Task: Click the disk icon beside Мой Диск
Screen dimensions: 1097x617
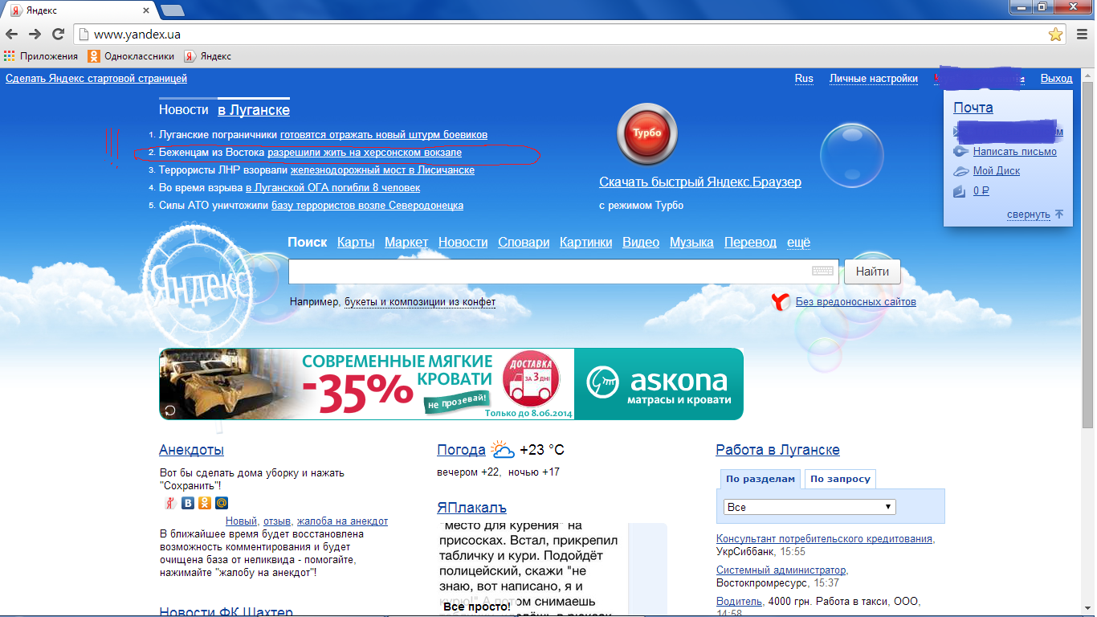Action: pos(961,171)
